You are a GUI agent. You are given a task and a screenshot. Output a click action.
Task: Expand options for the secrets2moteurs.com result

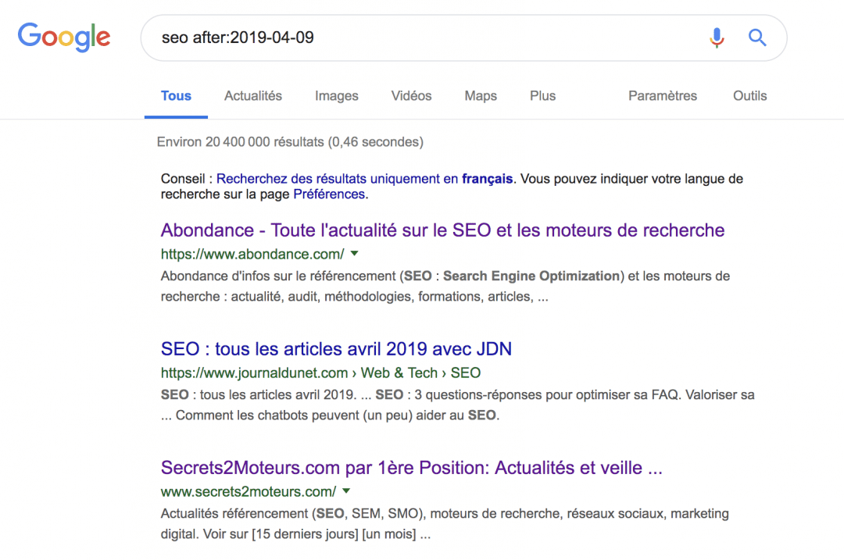point(345,491)
